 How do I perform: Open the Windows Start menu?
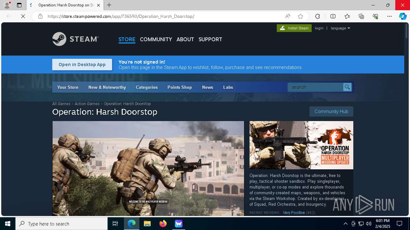[x=8, y=224]
